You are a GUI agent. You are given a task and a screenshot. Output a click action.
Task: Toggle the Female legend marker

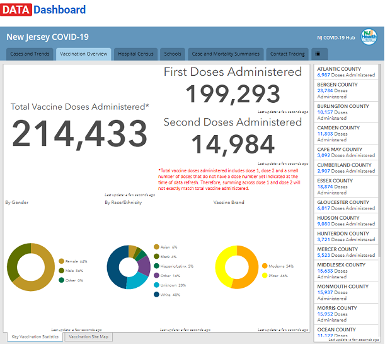tap(62, 261)
